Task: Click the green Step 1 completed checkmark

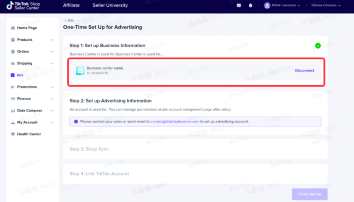Action: click(x=318, y=46)
